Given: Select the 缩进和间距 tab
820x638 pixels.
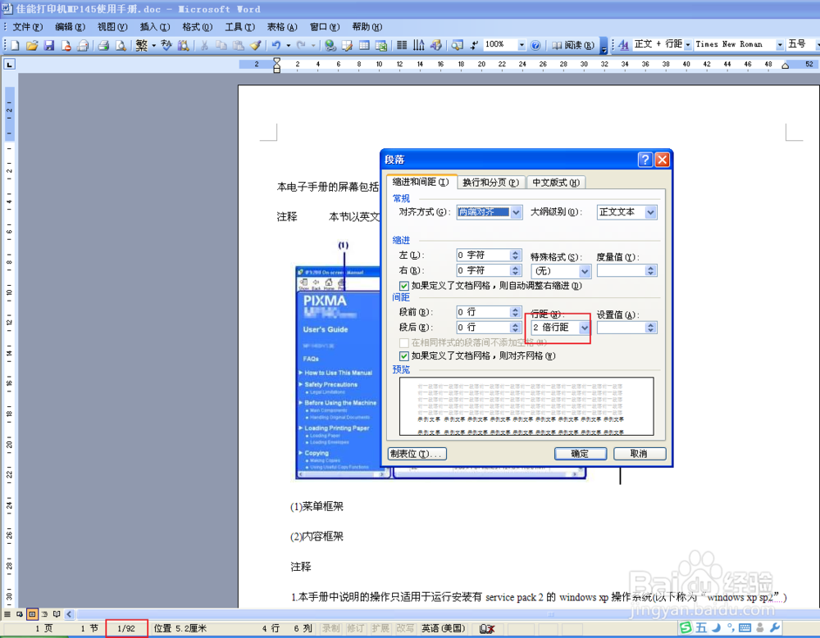Looking at the screenshot, I should [421, 182].
